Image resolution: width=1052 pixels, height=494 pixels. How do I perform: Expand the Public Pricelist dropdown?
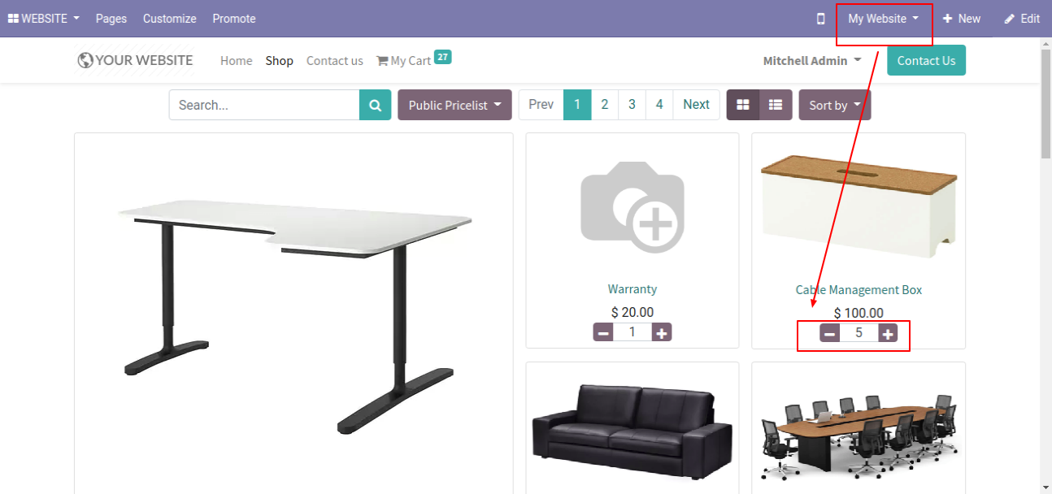coord(454,105)
